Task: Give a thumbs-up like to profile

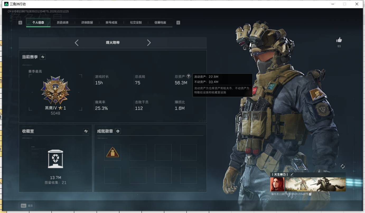Action: pos(339,40)
